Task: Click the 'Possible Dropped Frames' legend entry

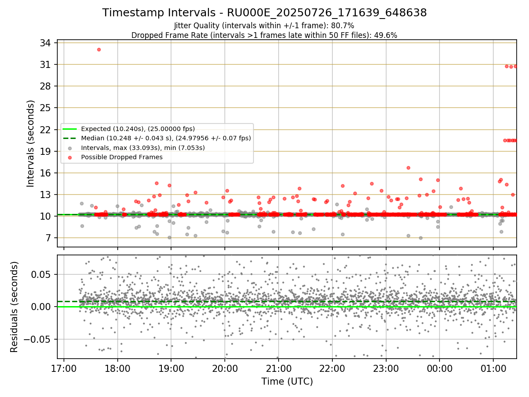Action: [x=122, y=157]
